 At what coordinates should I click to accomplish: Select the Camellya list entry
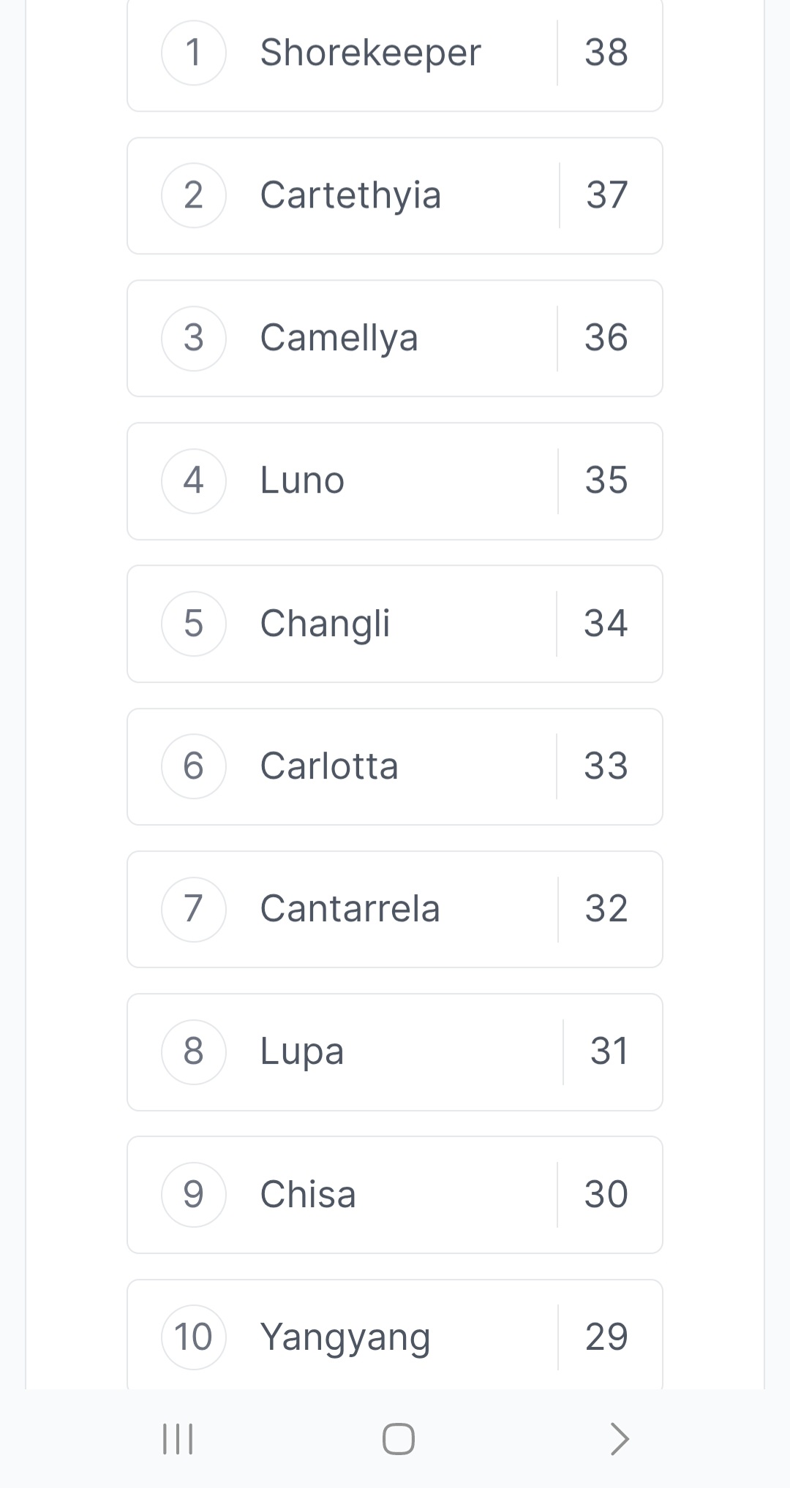pos(395,339)
